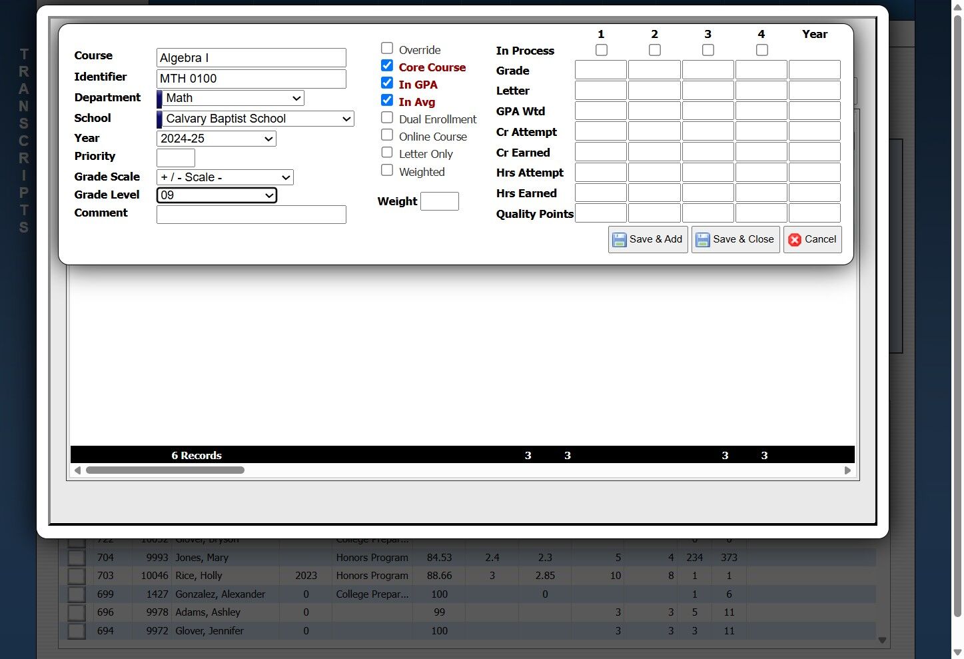Open the Department dropdown showing Math

click(x=233, y=98)
